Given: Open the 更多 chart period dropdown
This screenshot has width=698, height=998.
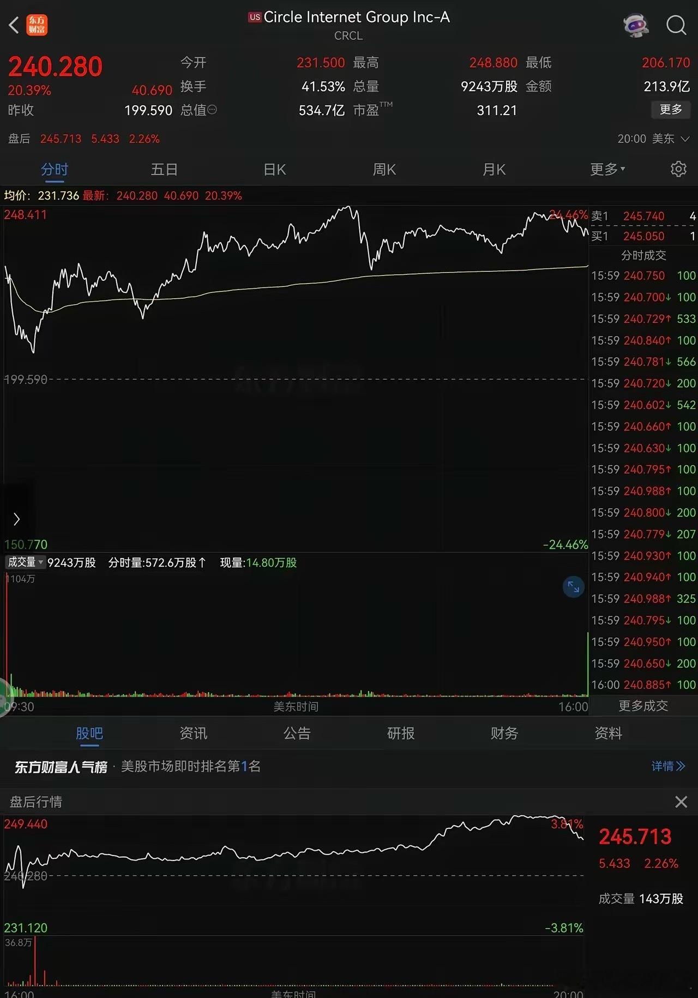Looking at the screenshot, I should tap(607, 169).
